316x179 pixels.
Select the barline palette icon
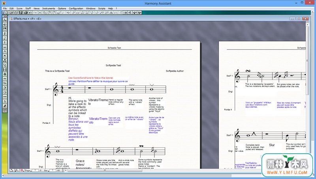tap(5, 70)
